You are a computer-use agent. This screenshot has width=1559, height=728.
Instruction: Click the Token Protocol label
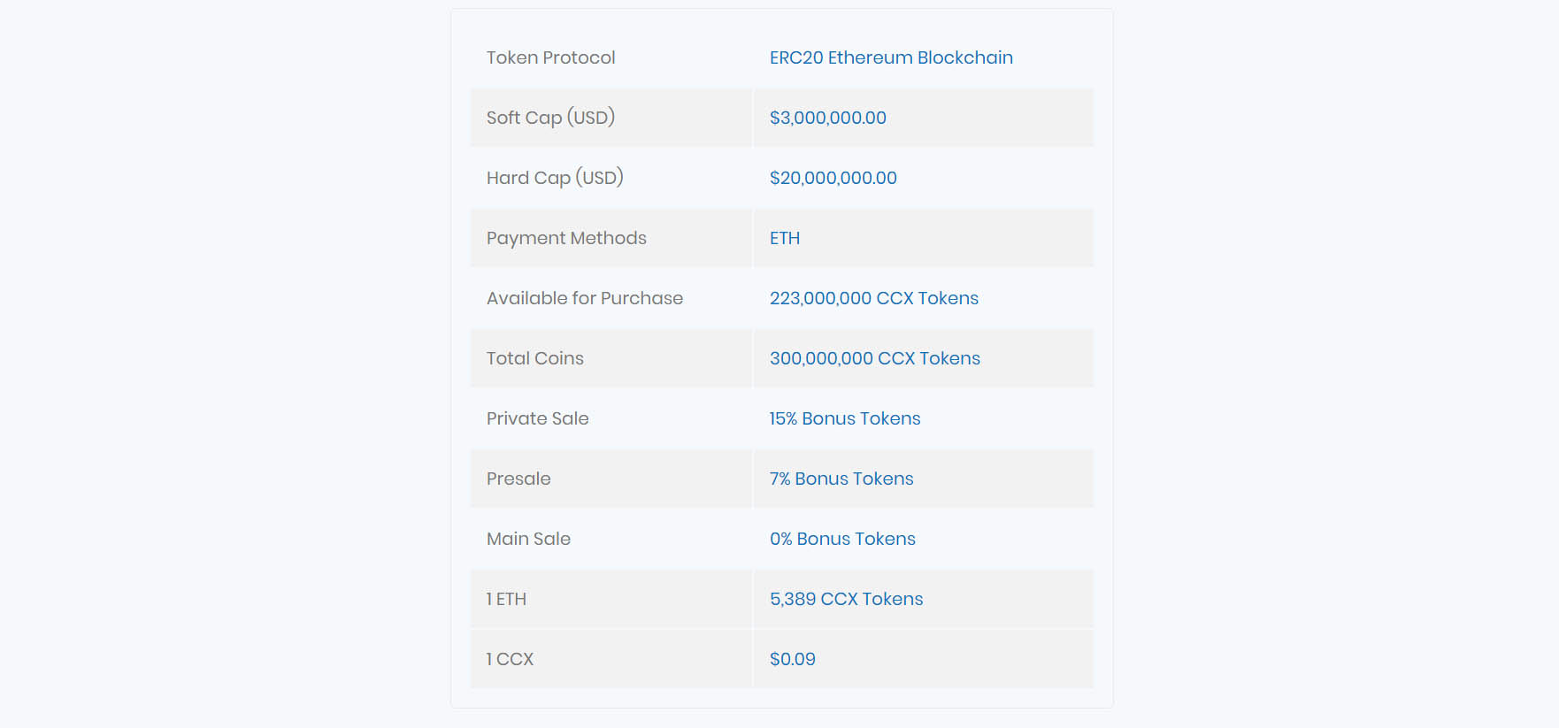coord(550,57)
